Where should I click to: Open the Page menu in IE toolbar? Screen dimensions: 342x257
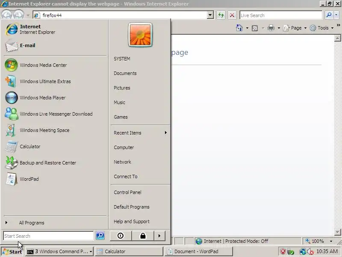click(x=295, y=28)
